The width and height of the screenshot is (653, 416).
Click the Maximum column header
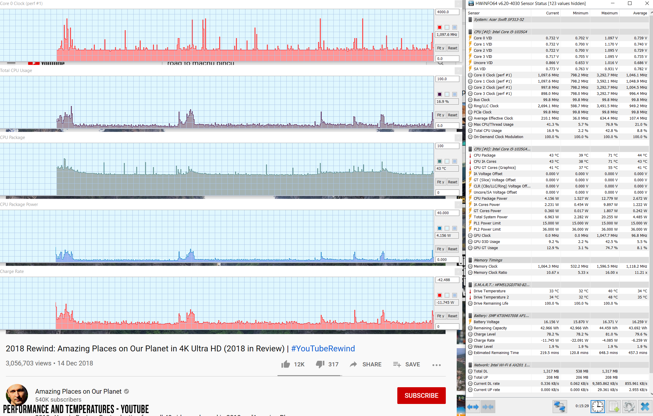pos(605,13)
